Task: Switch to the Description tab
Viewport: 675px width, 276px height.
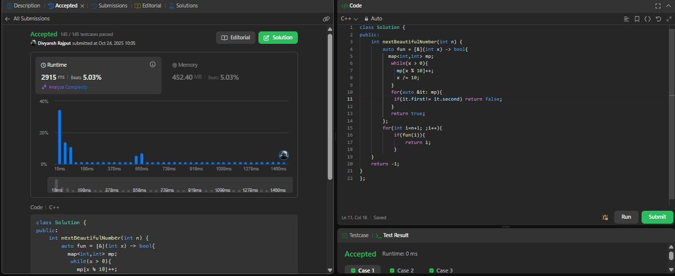Action: 24,6
